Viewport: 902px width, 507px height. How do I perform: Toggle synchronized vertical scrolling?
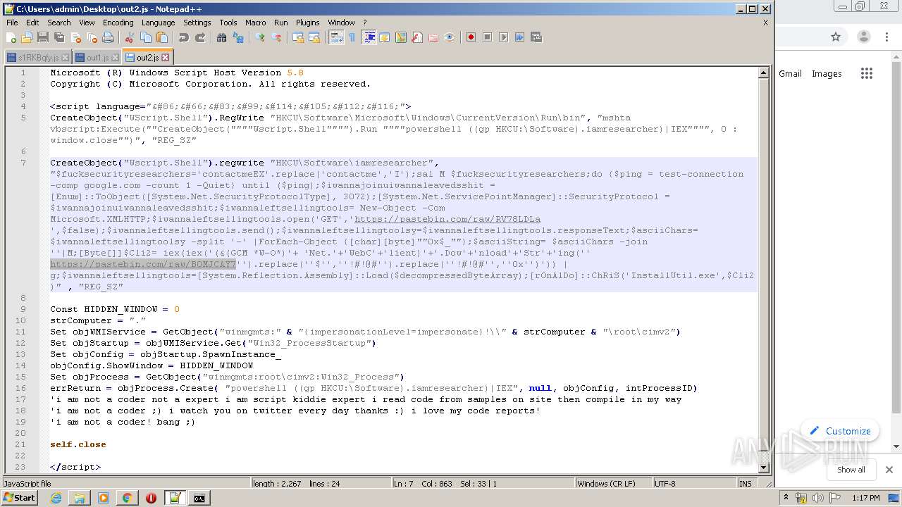298,37
